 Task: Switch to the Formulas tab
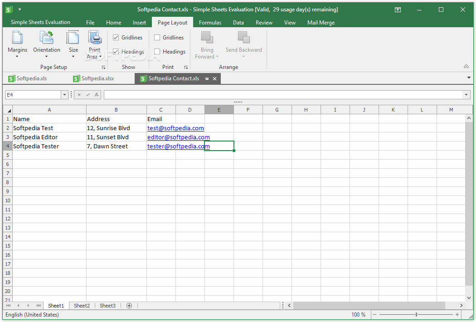click(210, 23)
